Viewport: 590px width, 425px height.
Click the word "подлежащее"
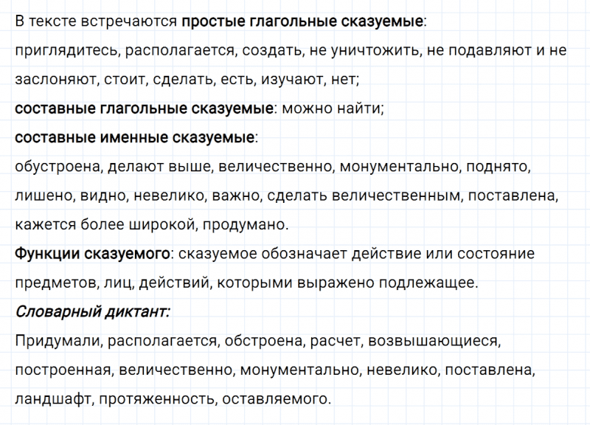[x=436, y=283]
